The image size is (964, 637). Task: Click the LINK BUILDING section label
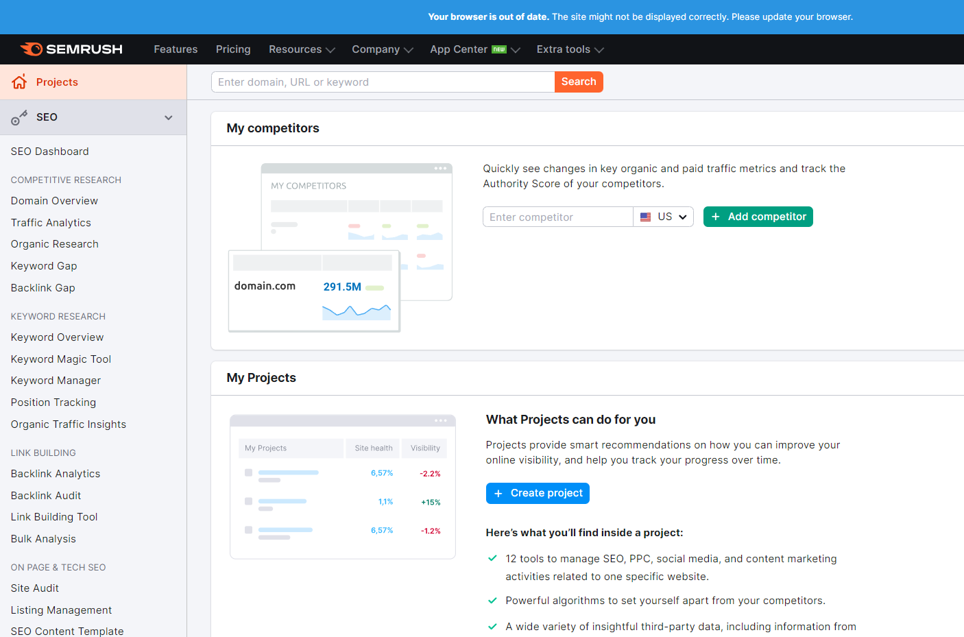coord(43,453)
